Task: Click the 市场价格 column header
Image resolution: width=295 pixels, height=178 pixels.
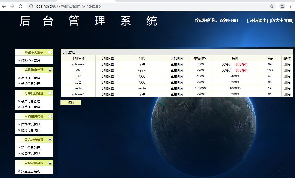Action: (x=200, y=58)
